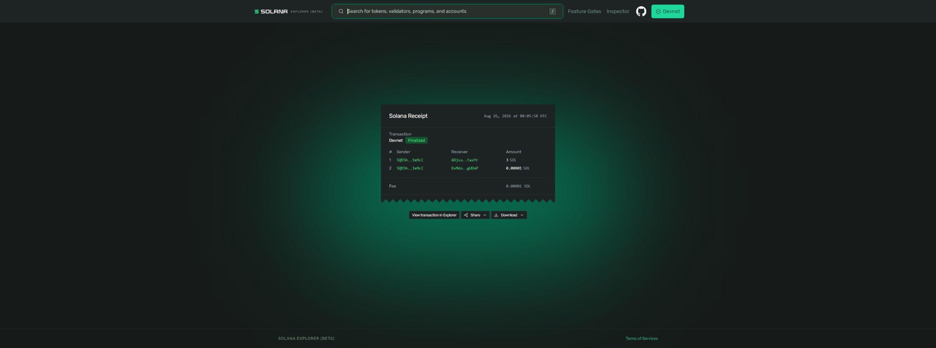Open the Feature Gates page
This screenshot has width=936, height=348.
pyautogui.click(x=584, y=11)
